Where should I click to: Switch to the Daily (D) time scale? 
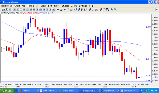pyautogui.click(x=47, y=10)
